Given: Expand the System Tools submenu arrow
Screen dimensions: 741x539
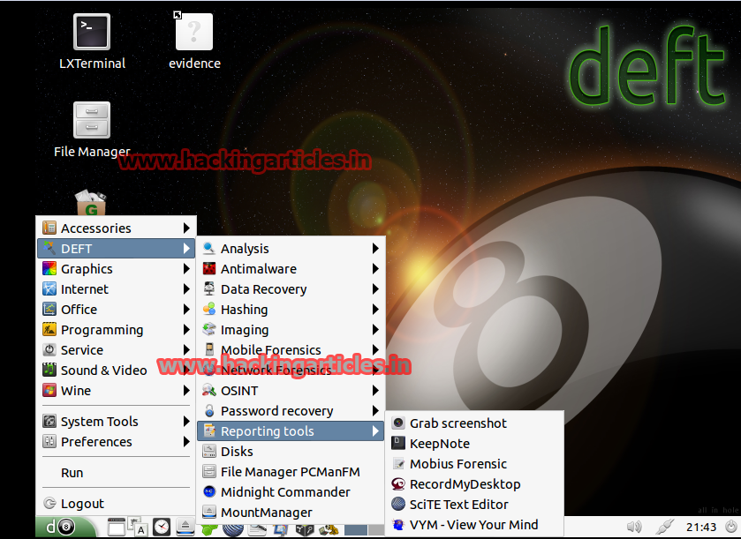Looking at the screenshot, I should point(186,421).
